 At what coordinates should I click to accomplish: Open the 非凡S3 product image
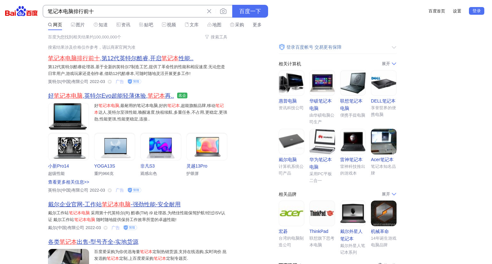coord(161,147)
